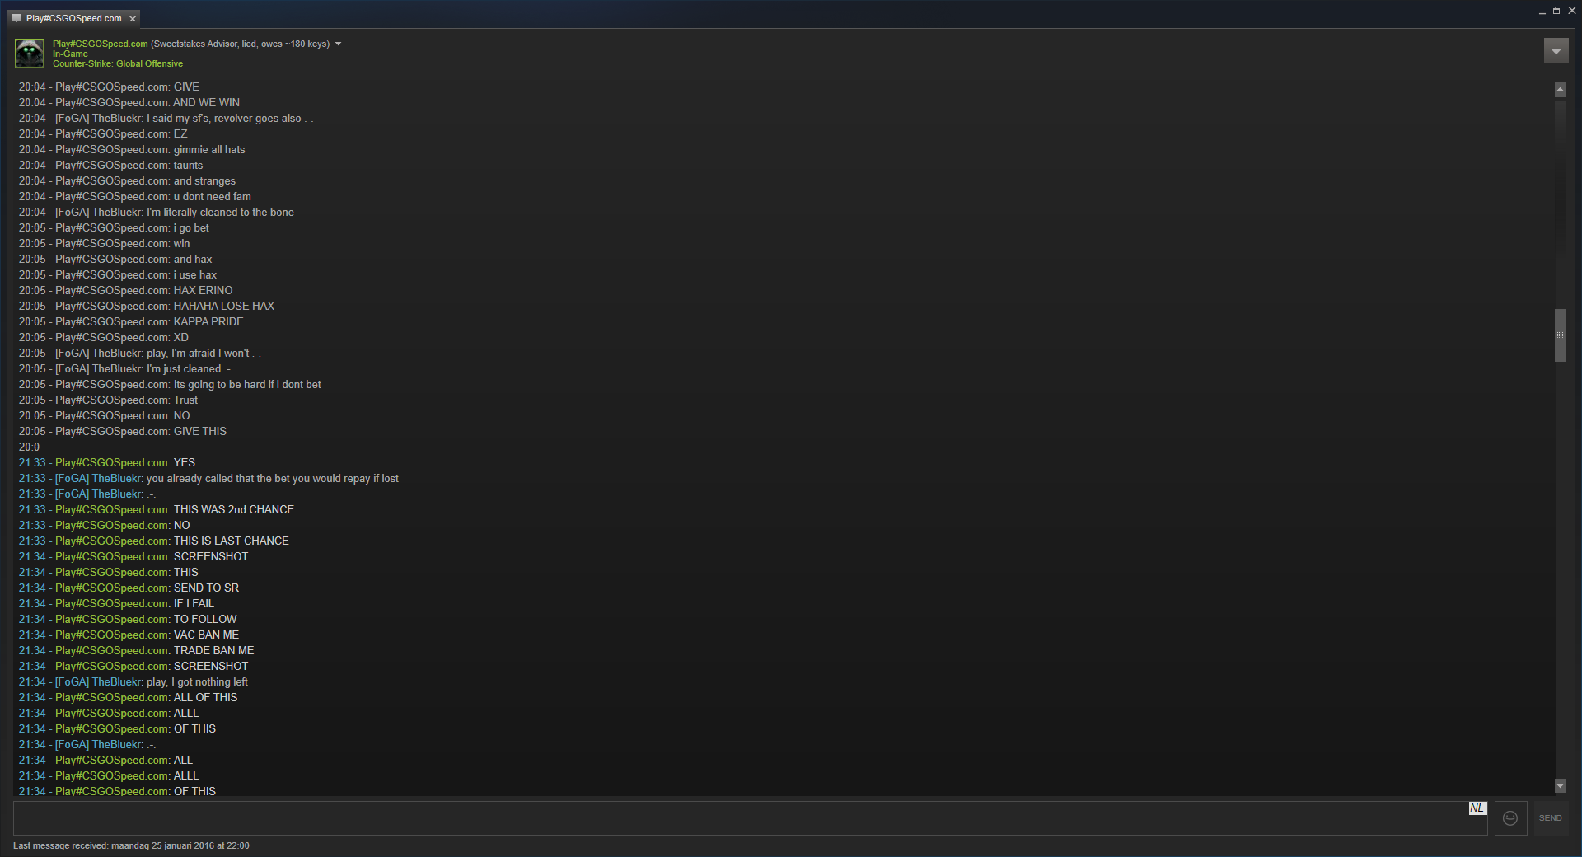Close the Play#CSGOSpeed.com chat tab
This screenshot has height=857, width=1582.
coord(133,19)
